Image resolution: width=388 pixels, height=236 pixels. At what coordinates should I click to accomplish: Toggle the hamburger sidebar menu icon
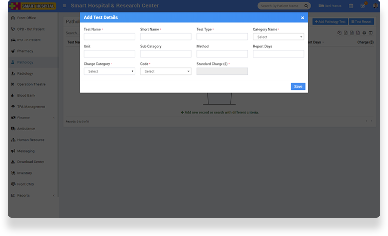[64, 6]
